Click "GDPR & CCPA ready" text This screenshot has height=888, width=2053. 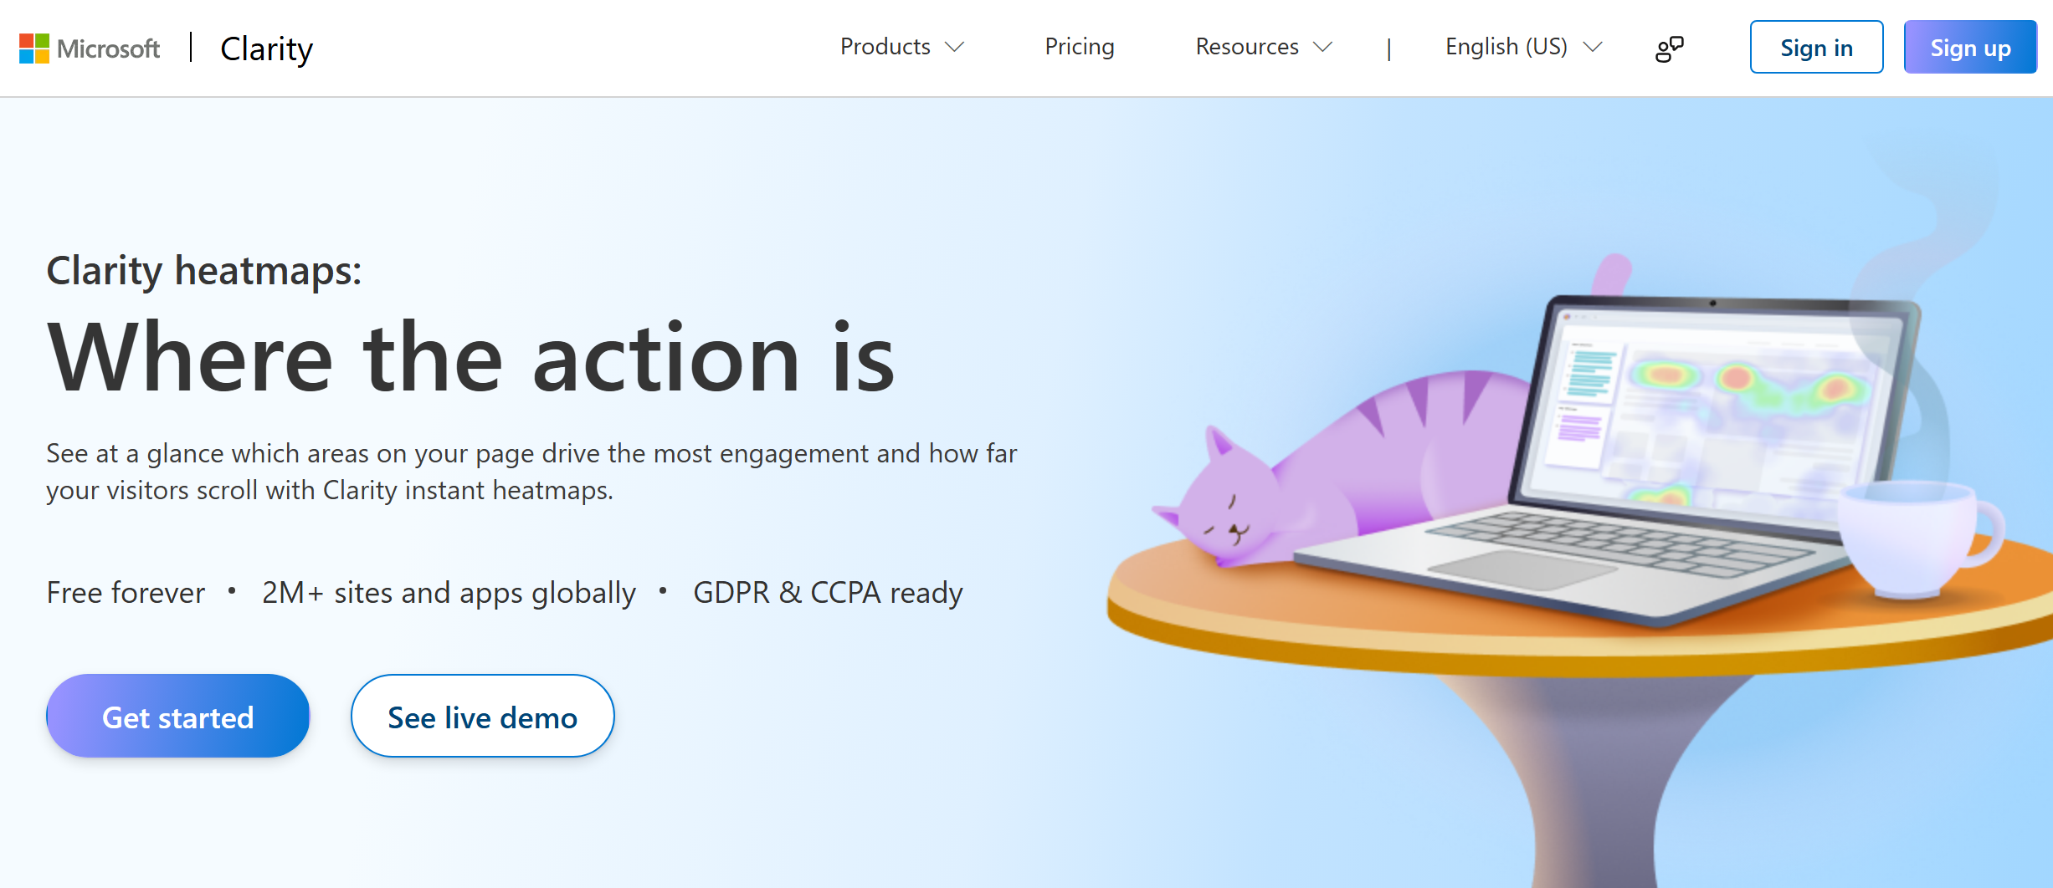point(828,593)
